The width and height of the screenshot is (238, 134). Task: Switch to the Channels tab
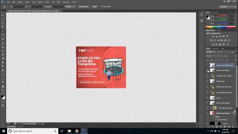click(215, 49)
